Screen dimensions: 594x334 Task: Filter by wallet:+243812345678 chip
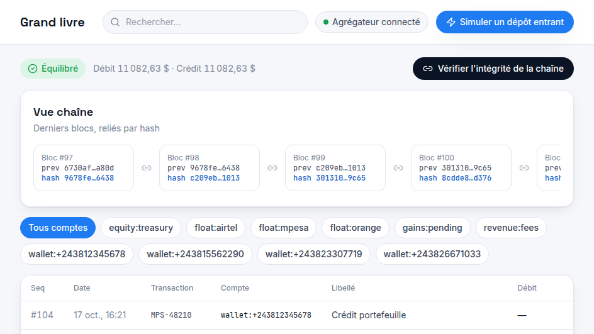[77, 254]
